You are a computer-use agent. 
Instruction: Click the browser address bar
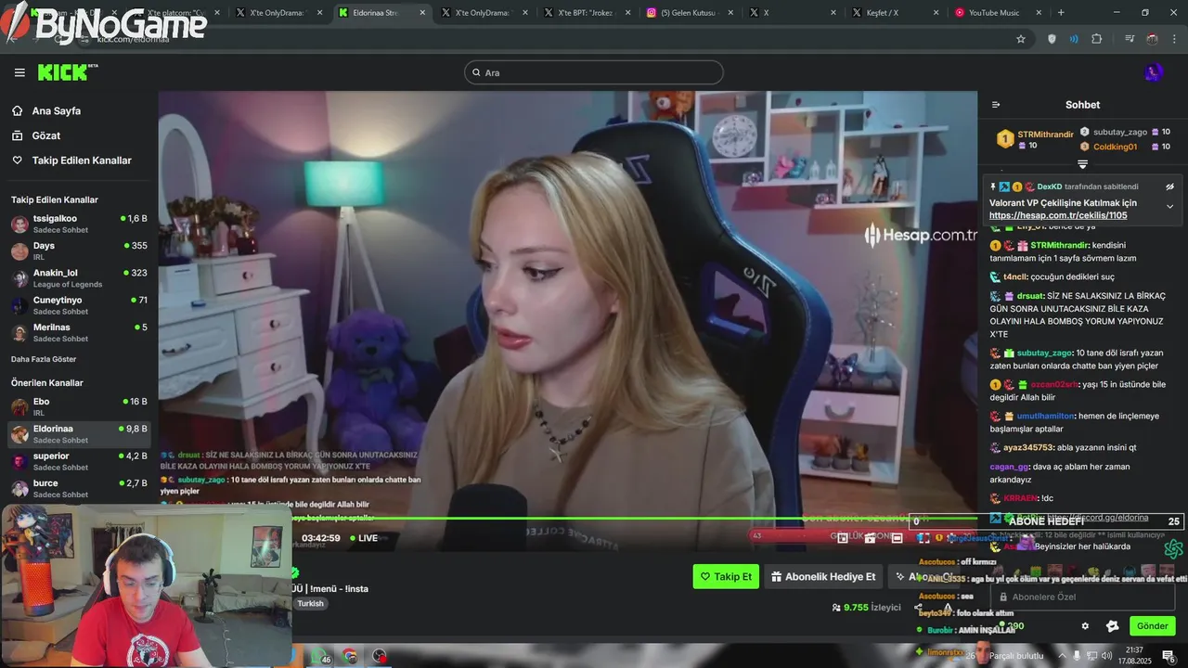548,39
